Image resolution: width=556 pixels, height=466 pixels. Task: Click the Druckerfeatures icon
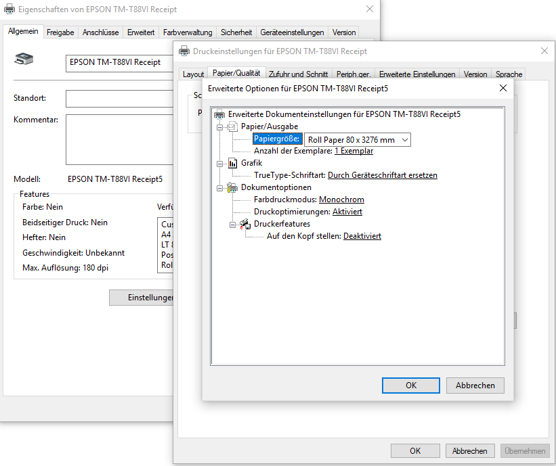click(245, 224)
